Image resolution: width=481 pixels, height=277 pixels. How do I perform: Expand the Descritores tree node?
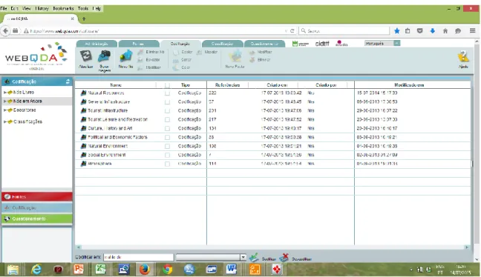5,110
